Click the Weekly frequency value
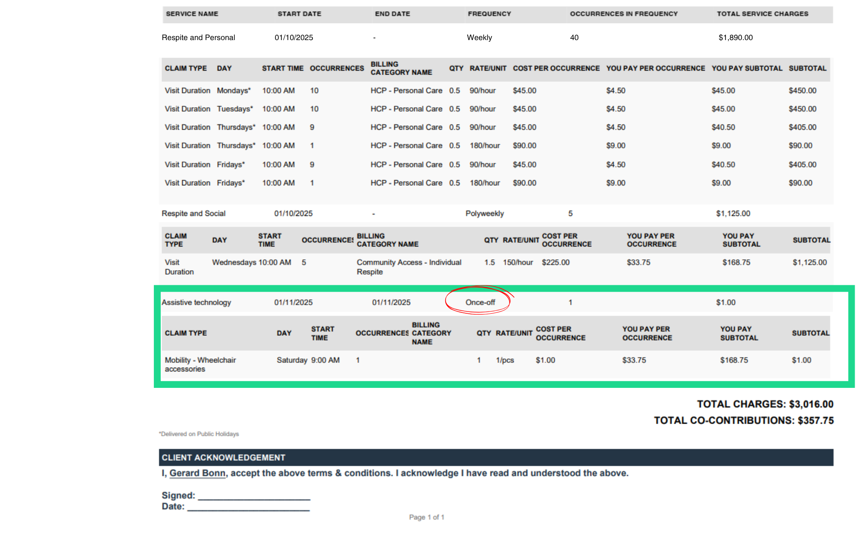The image size is (862, 540). 479,37
